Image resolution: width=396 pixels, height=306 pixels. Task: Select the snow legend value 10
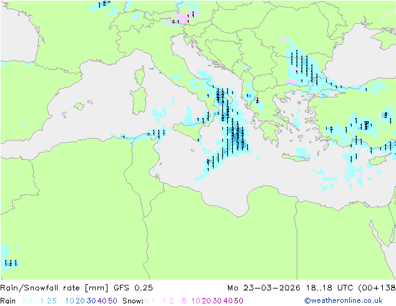pos(196,301)
